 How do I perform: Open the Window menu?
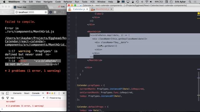click(x=101, y=2)
